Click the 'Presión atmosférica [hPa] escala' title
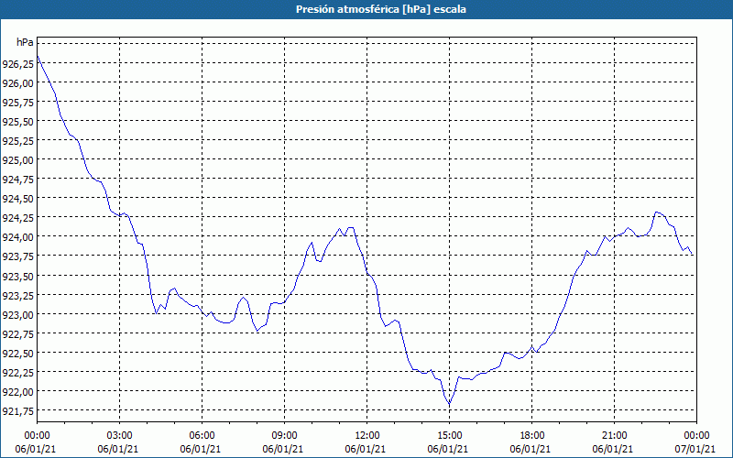This screenshot has height=458, width=733. 380,9
